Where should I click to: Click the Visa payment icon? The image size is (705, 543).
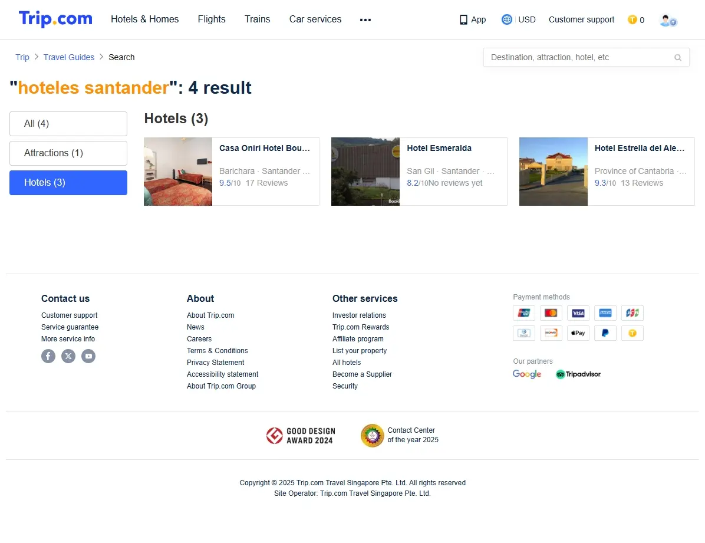(578, 312)
